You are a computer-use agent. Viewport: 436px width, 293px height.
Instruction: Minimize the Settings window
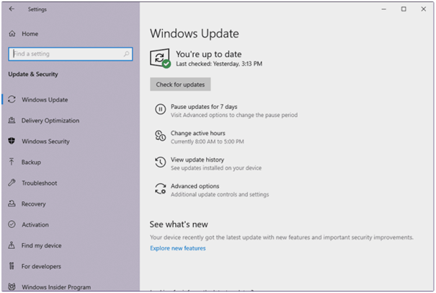(383, 9)
